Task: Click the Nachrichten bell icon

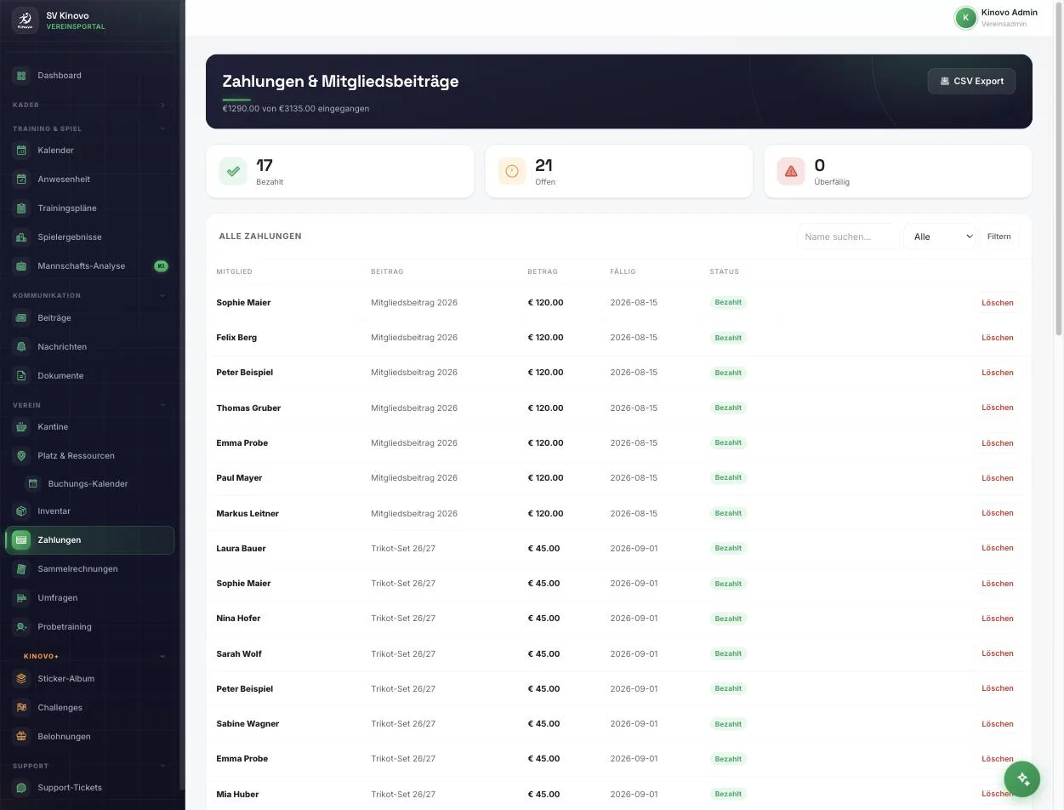Action: (21, 347)
